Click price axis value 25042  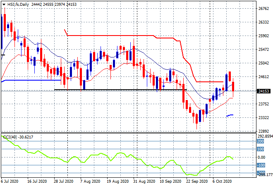pos(263,63)
